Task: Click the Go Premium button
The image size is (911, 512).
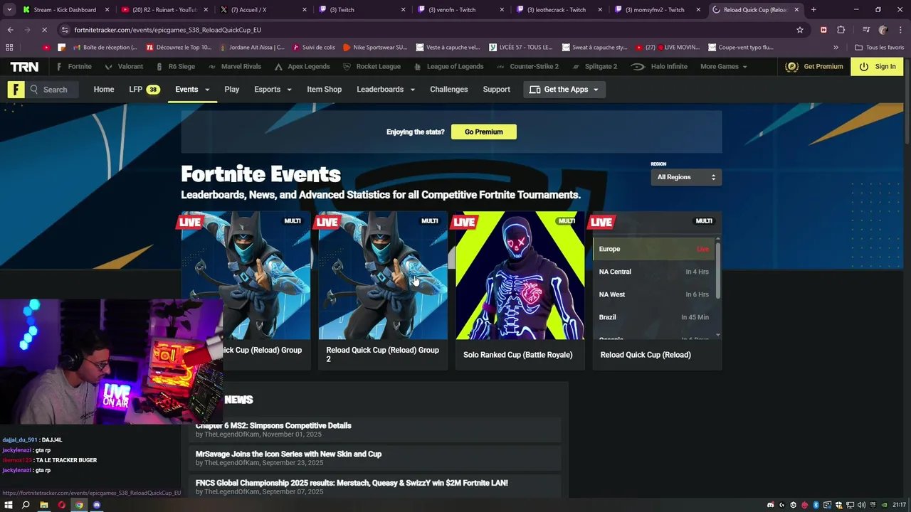Action: [x=484, y=132]
